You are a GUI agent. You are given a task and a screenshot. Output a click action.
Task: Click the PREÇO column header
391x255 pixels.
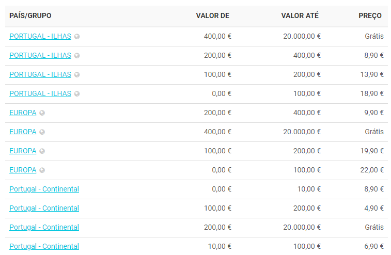coord(370,15)
